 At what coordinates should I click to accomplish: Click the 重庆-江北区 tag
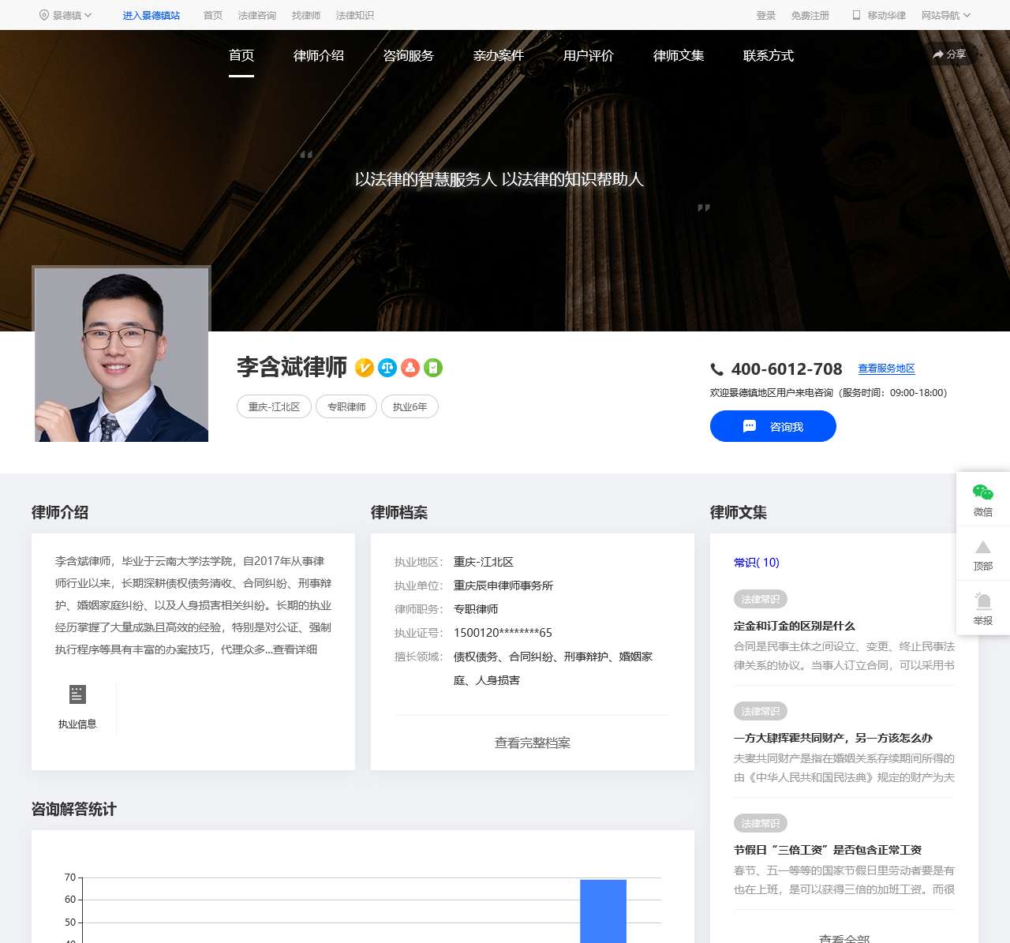click(x=274, y=406)
